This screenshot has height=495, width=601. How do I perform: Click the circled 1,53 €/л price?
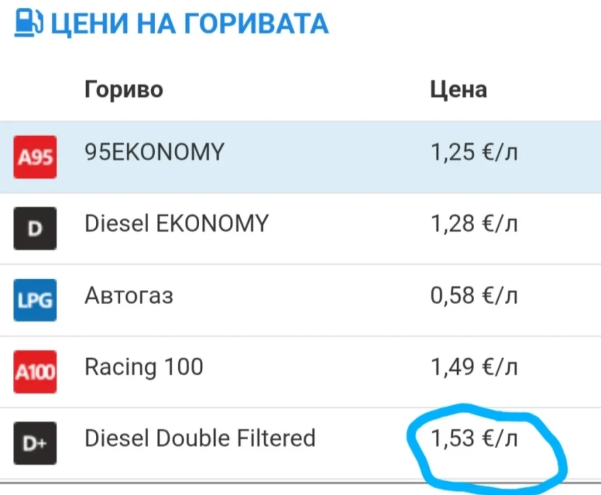click(475, 438)
